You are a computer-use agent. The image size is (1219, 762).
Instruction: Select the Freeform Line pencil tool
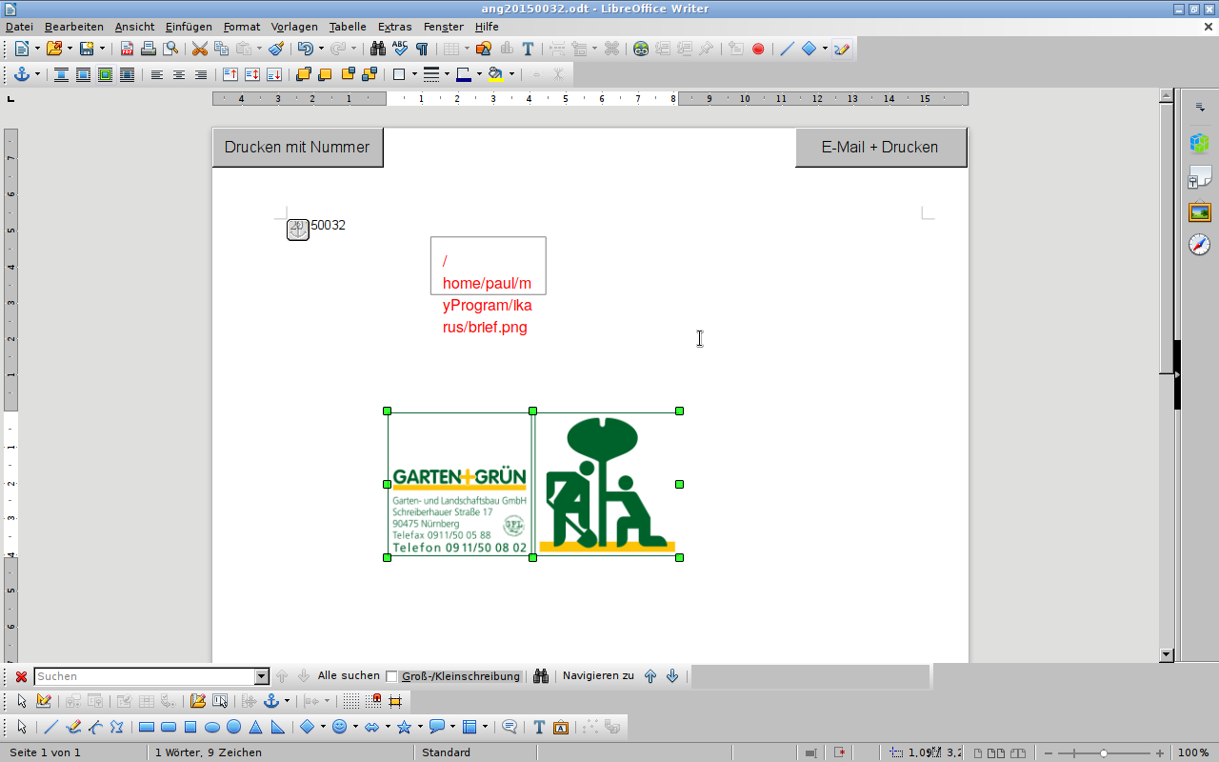[x=73, y=727]
